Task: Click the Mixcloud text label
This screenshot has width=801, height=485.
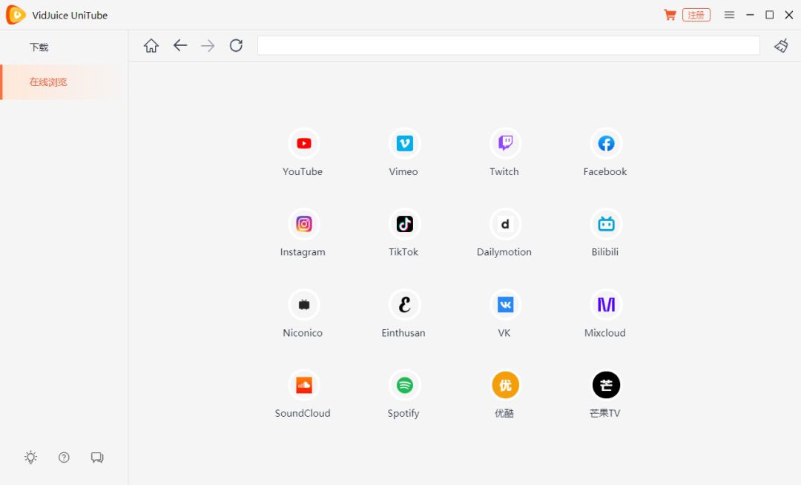Action: [605, 332]
